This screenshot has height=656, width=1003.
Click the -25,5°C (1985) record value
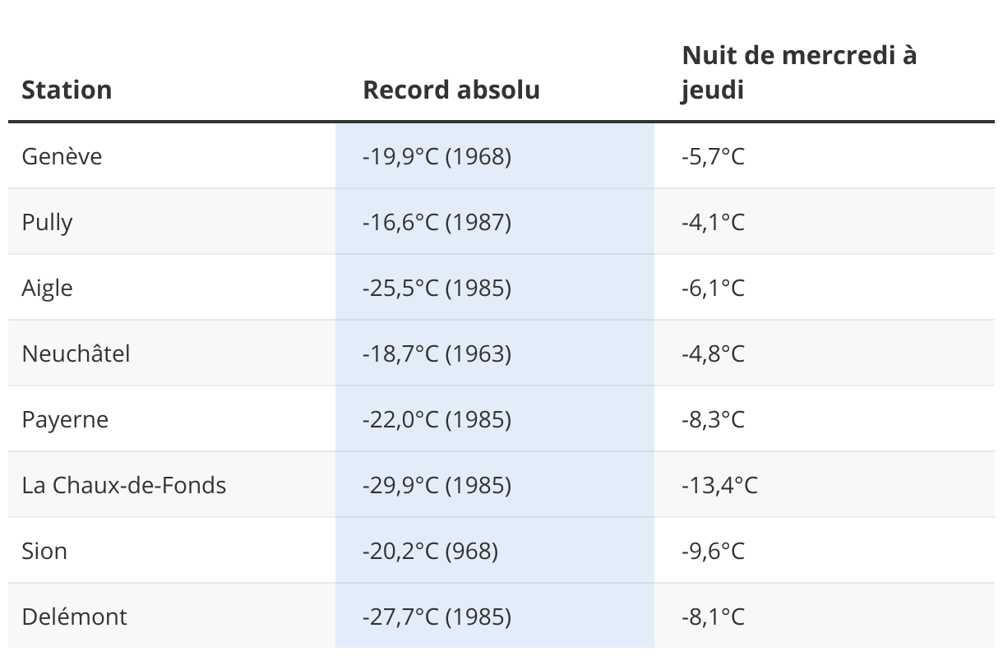pyautogui.click(x=437, y=288)
